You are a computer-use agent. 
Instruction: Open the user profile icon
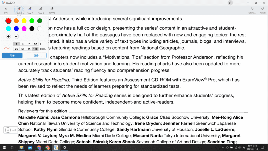pos(230,3)
